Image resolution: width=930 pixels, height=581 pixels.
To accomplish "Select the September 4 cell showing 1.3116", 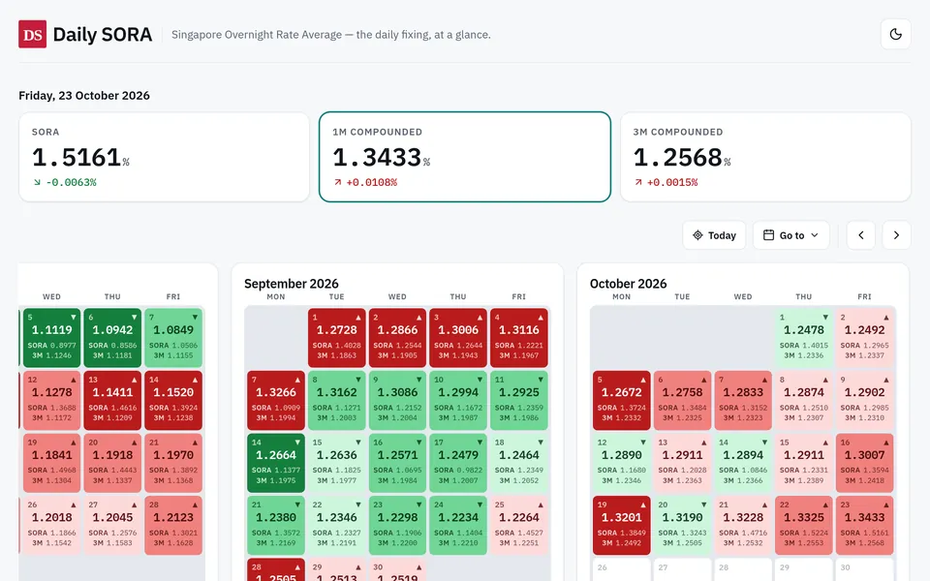I will coord(519,338).
